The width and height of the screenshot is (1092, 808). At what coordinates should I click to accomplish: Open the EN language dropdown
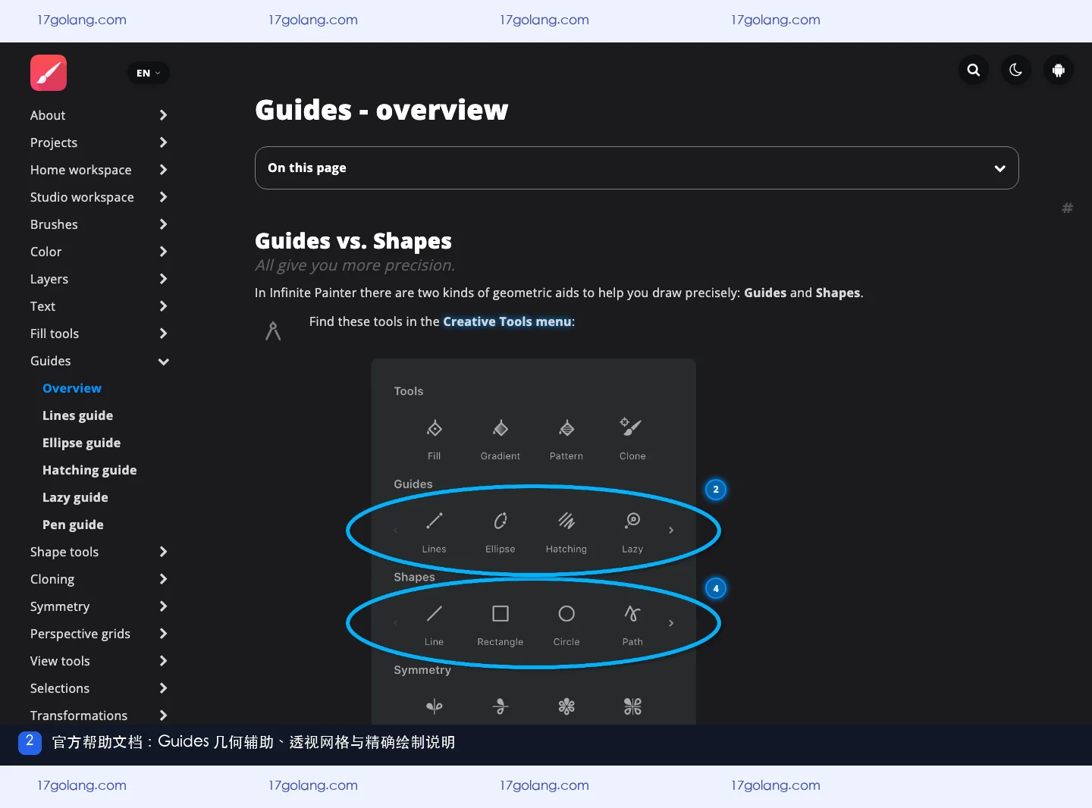pyautogui.click(x=149, y=73)
